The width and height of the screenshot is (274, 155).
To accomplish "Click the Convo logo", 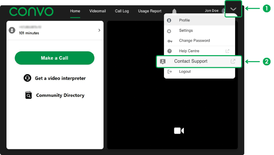I will tap(31, 11).
